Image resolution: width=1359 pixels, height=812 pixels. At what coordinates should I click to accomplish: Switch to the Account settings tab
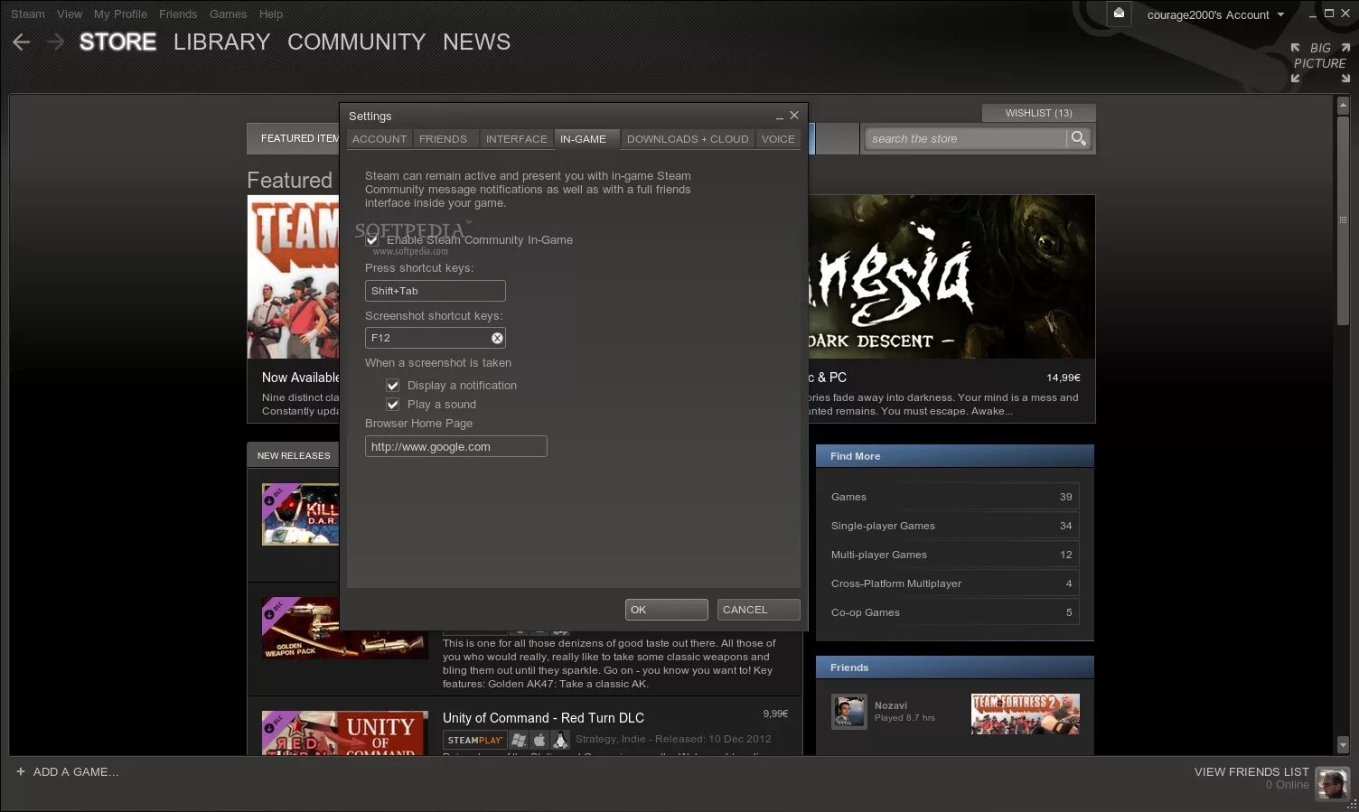coord(380,139)
